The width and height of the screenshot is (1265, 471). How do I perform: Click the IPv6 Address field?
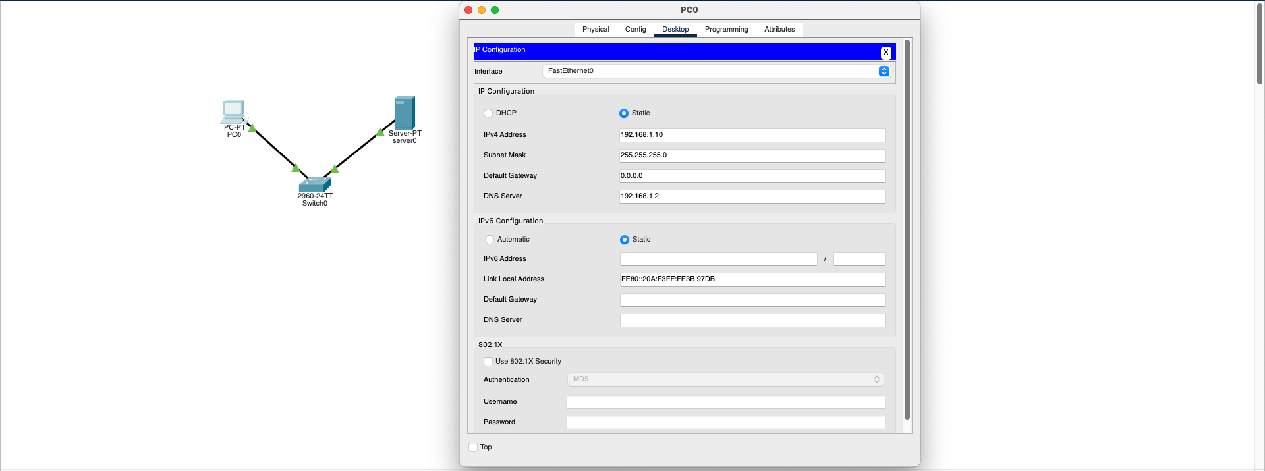pyautogui.click(x=718, y=259)
